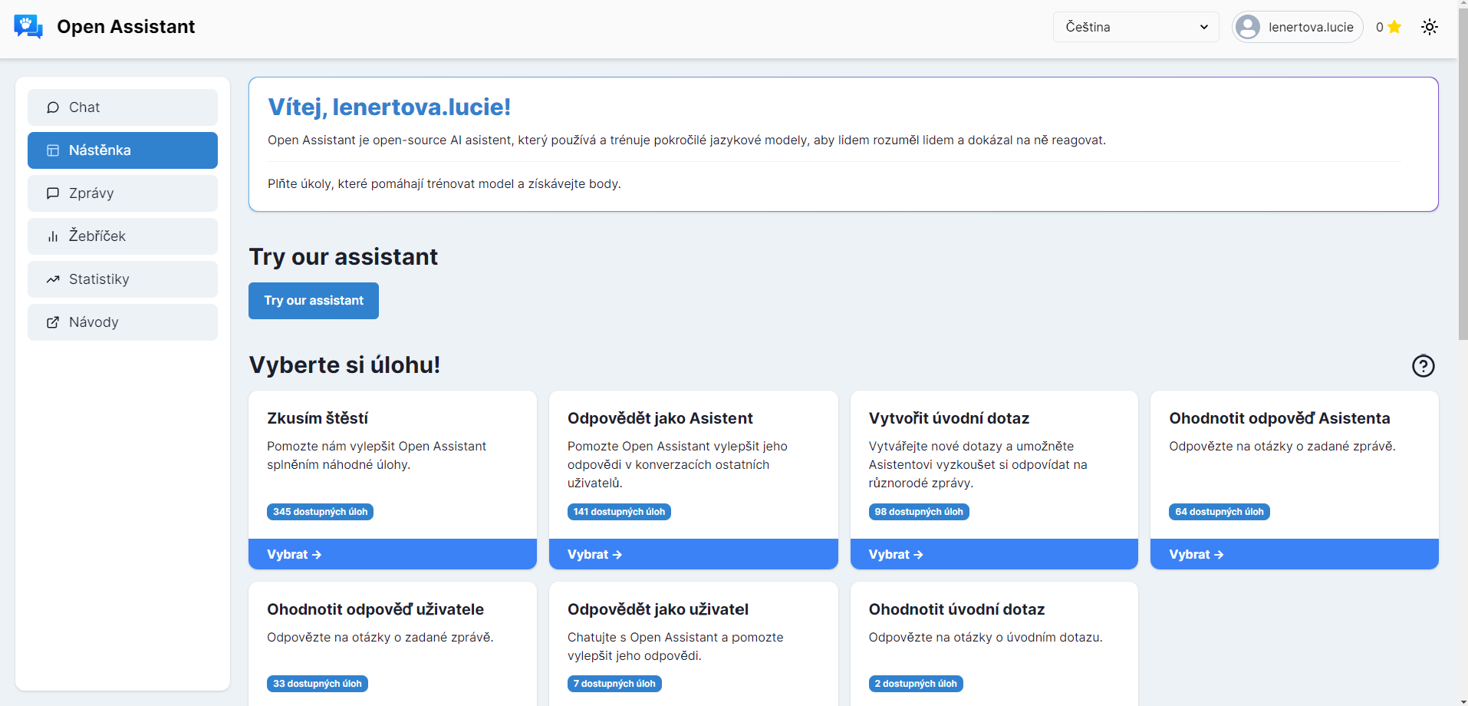Click the points counter showing 0
The width and height of the screenshot is (1468, 706).
[1379, 27]
